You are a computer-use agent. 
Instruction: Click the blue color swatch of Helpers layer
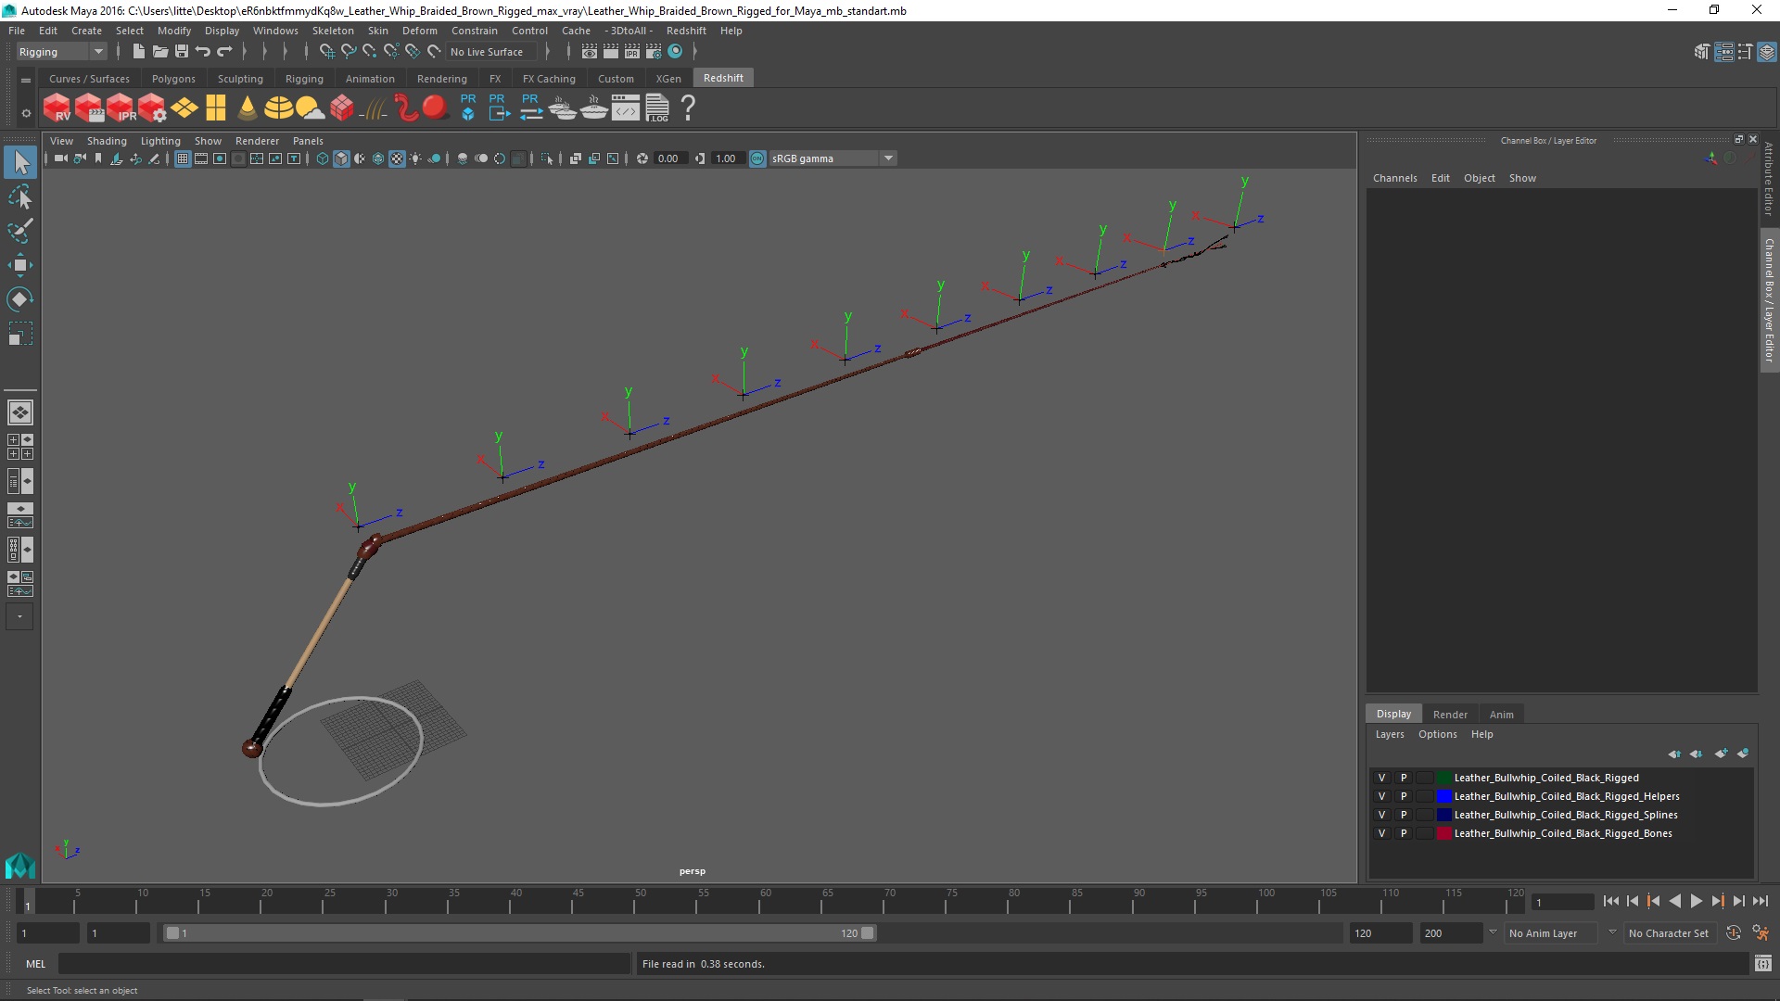coord(1443,796)
